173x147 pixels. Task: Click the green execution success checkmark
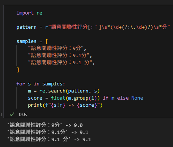click(x=12, y=114)
